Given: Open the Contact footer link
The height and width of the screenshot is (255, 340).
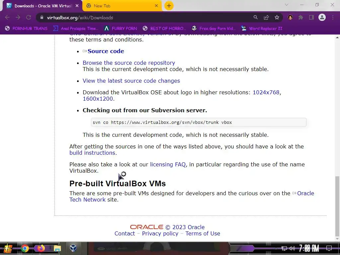Looking at the screenshot, I should (x=125, y=233).
